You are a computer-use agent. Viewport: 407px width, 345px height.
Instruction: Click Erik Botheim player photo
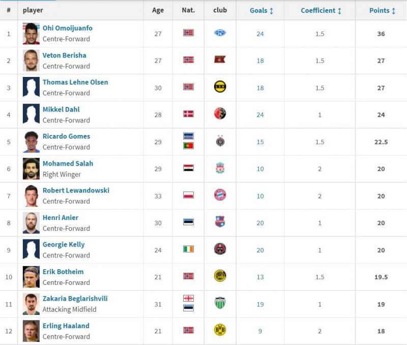pyautogui.click(x=31, y=277)
